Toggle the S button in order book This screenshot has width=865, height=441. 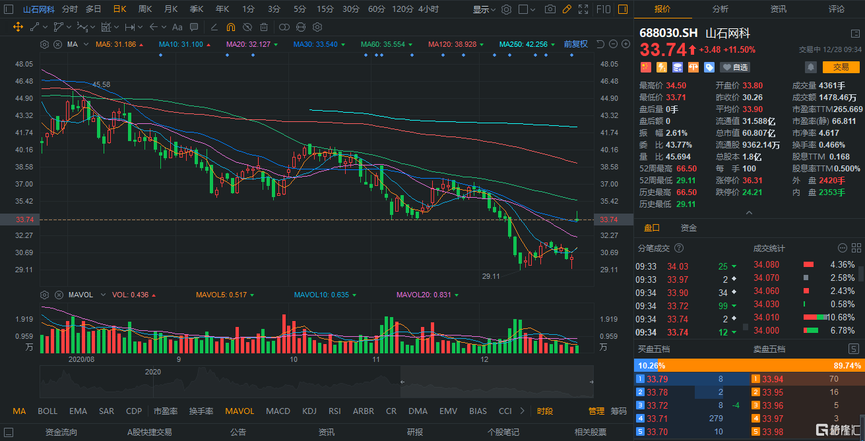pos(853,349)
